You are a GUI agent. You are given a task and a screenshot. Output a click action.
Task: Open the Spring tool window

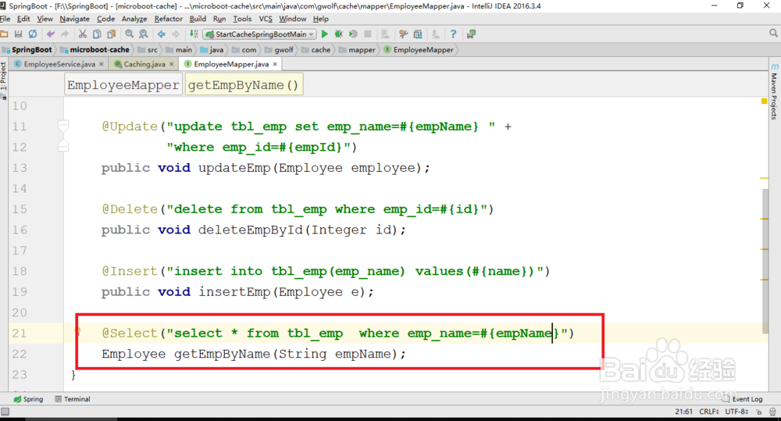click(x=28, y=399)
